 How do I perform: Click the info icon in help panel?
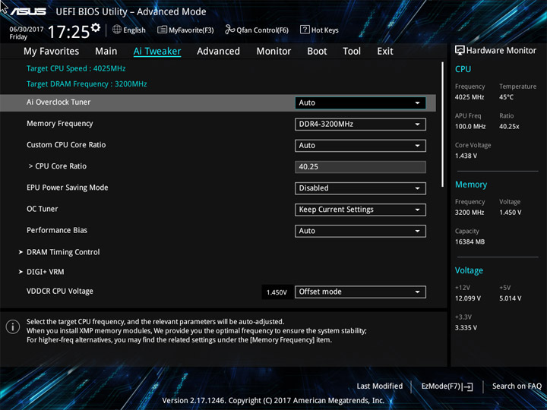tap(13, 327)
